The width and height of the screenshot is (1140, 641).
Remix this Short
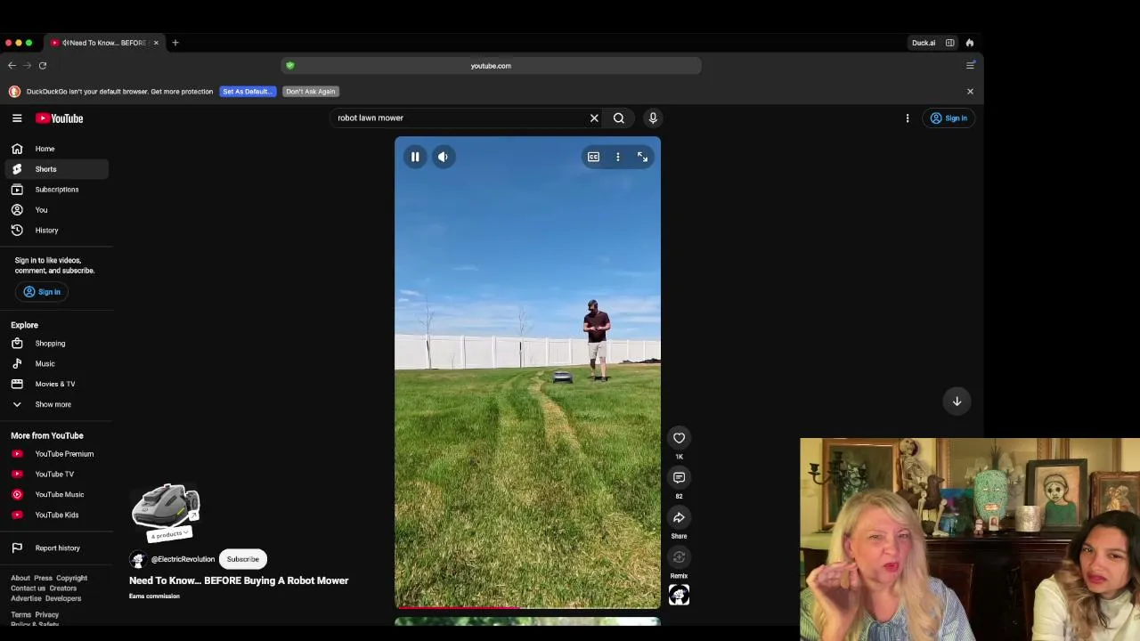pyautogui.click(x=679, y=557)
